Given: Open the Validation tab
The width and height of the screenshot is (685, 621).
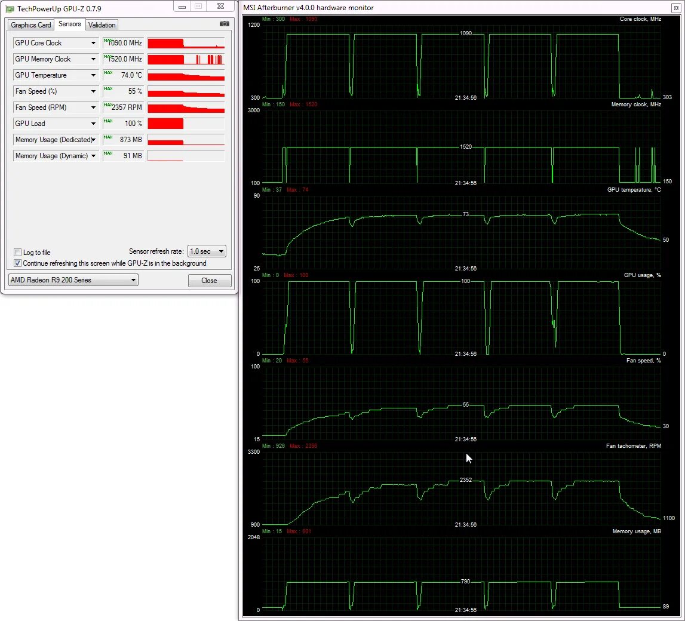Looking at the screenshot, I should click(x=102, y=25).
